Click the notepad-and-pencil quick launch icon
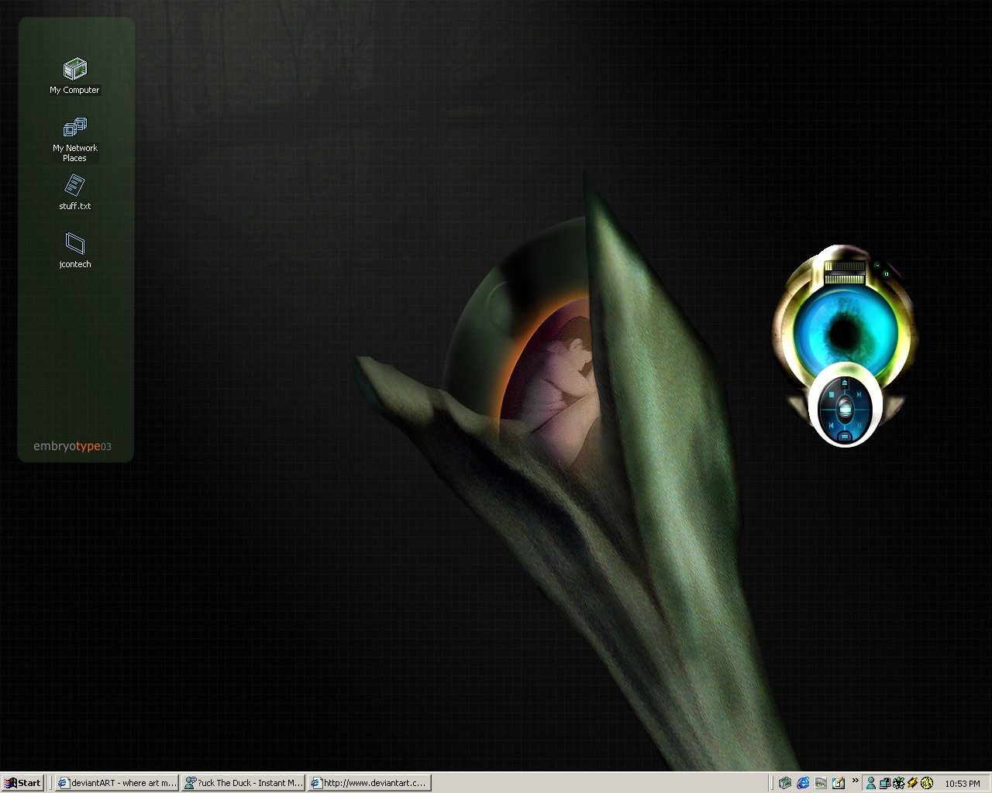The image size is (992, 793). [839, 783]
